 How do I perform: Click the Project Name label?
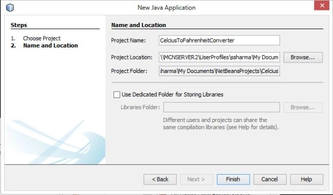(129, 41)
